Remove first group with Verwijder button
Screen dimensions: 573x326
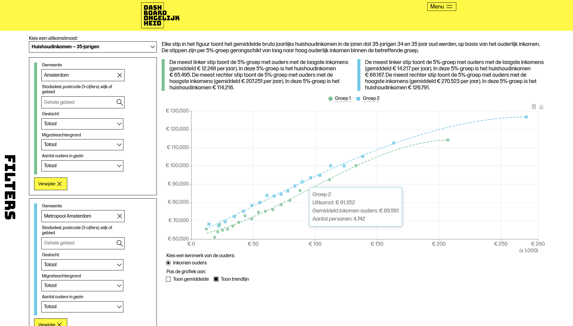click(50, 184)
